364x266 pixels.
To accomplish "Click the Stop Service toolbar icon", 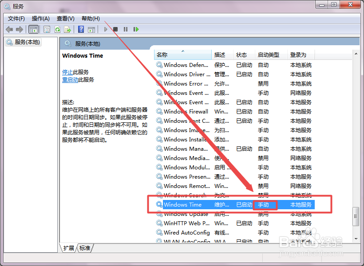I will pyautogui.click(x=115, y=29).
